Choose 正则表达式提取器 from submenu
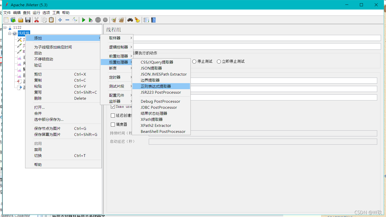Screen dimensions: 386x217 click(x=161, y=86)
